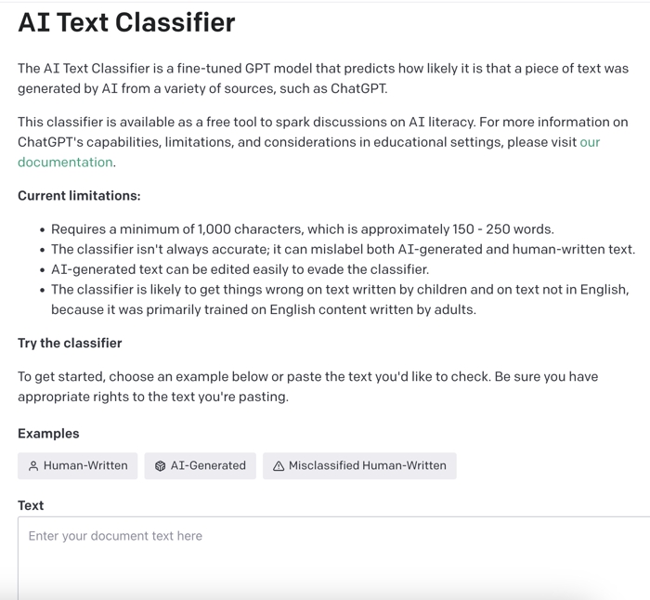The image size is (650, 600).
Task: Click the intro paragraph mentioning fine-tuned GPT model
Action: (323, 79)
